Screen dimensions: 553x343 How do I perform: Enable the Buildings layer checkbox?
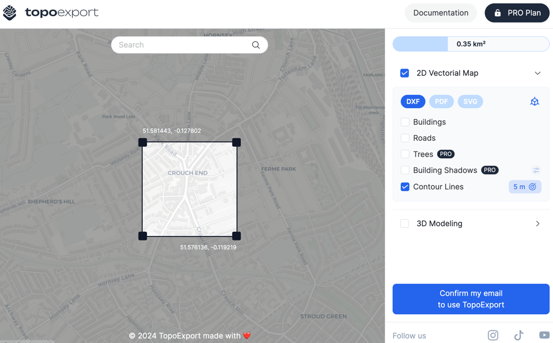405,122
